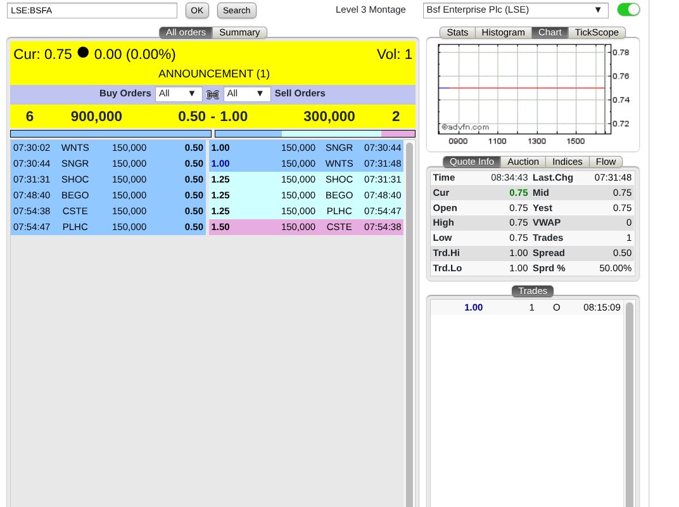This screenshot has width=679, height=507.
Task: Click the 0.50 - 1.00 spread summary
Action: pyautogui.click(x=213, y=117)
